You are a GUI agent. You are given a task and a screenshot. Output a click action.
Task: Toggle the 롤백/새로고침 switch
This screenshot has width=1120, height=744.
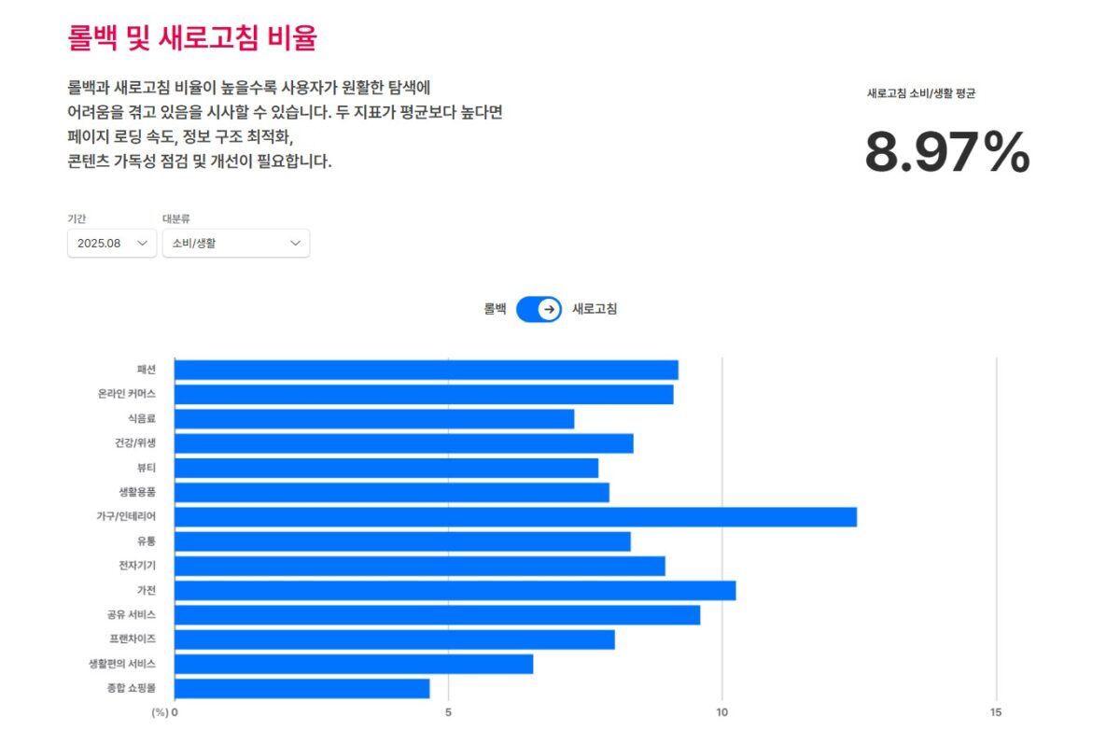pos(539,309)
